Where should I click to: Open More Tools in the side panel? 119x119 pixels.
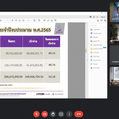95,68
